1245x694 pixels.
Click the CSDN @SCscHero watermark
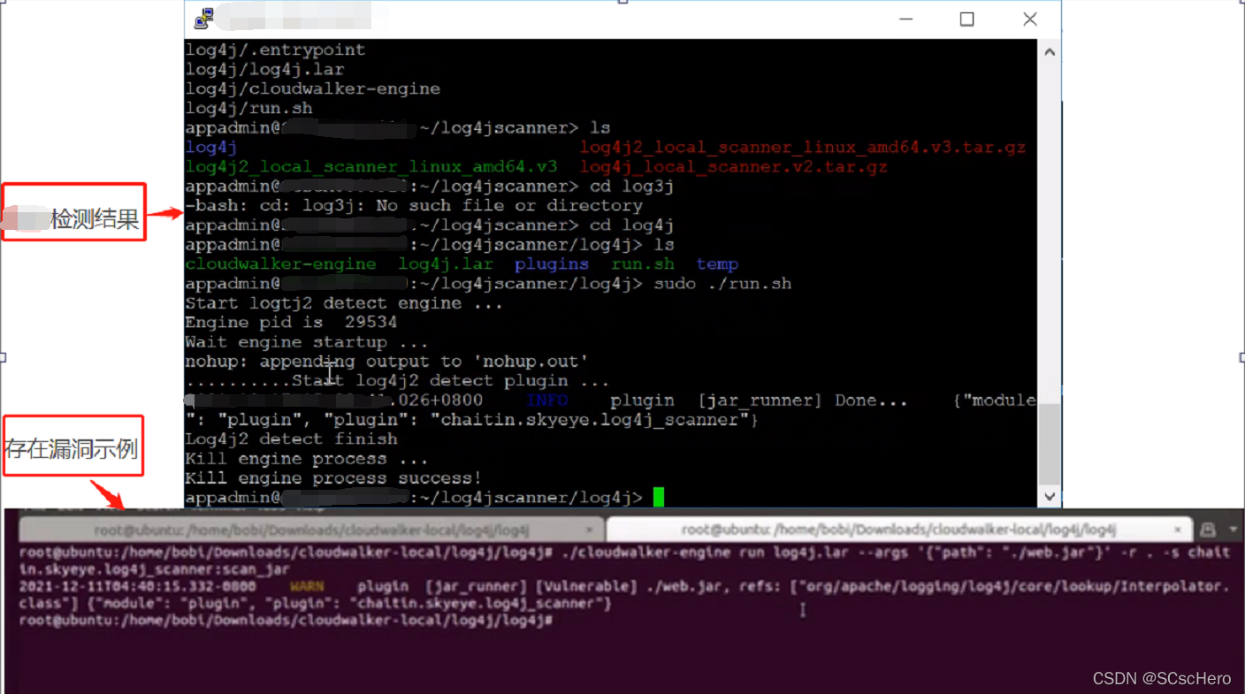click(x=1161, y=678)
